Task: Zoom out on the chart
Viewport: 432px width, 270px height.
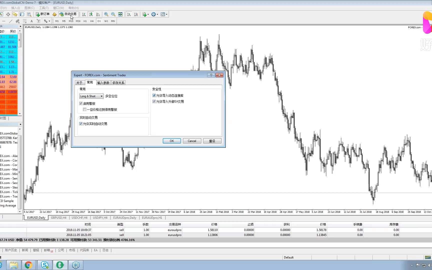Action: (113, 14)
